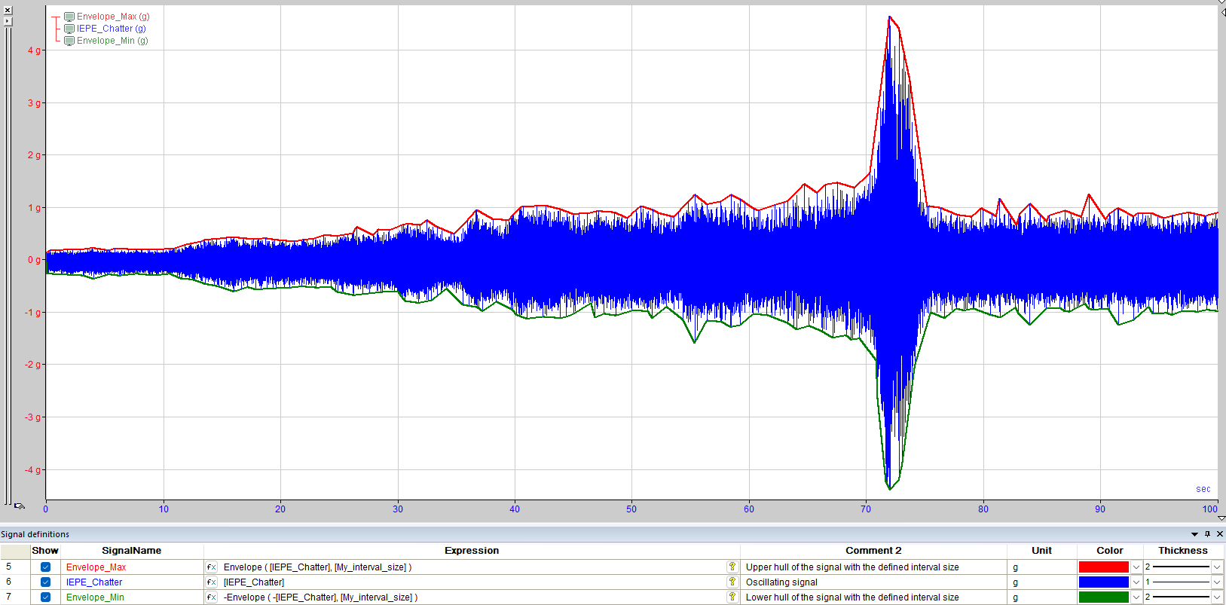Click the 0 g label on the Y-axis
The height and width of the screenshot is (605, 1226).
35,260
